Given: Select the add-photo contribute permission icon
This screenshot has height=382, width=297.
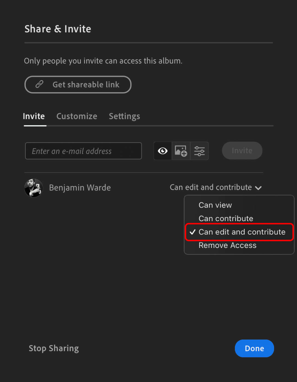Looking at the screenshot, I should tap(181, 151).
